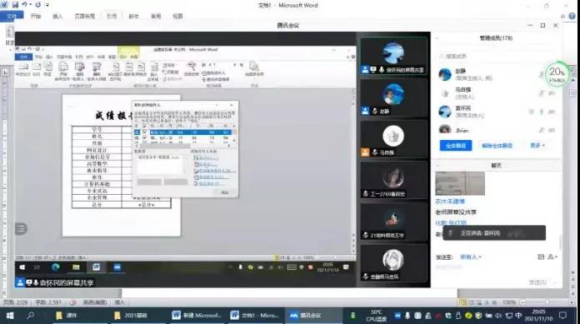Save the document from quick access toolbar
Image resolution: width=580 pixels, height=324 pixels.
pos(15,5)
